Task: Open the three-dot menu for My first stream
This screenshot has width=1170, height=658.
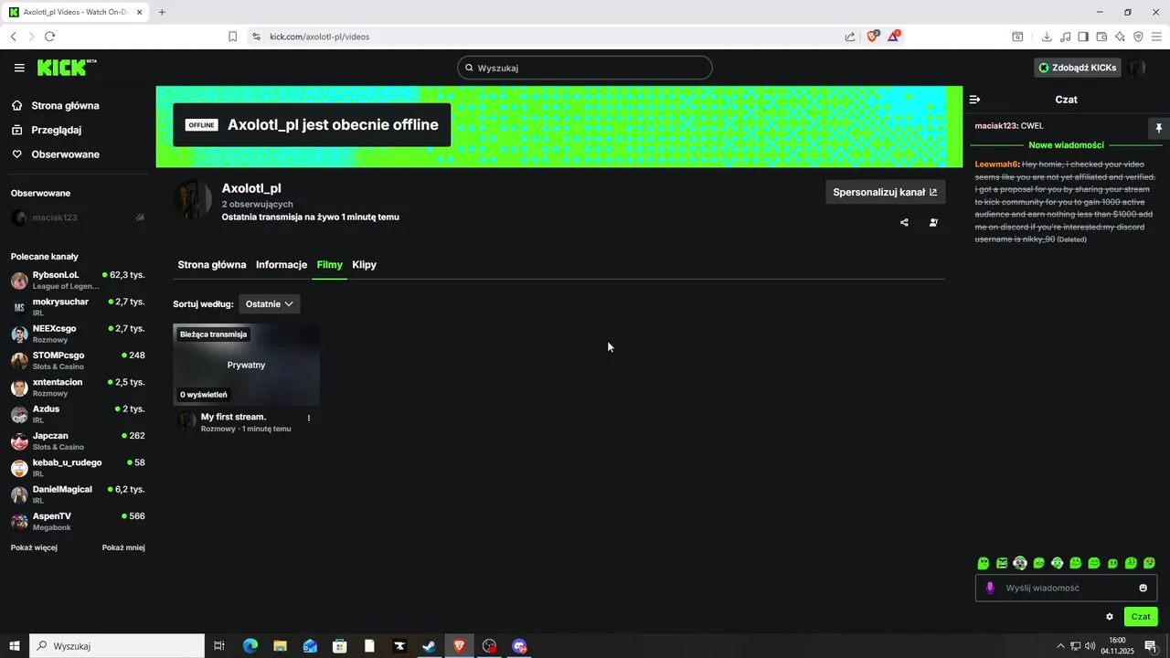Action: coord(309,418)
